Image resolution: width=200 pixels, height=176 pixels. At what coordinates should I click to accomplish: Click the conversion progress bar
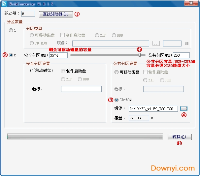[85, 136]
